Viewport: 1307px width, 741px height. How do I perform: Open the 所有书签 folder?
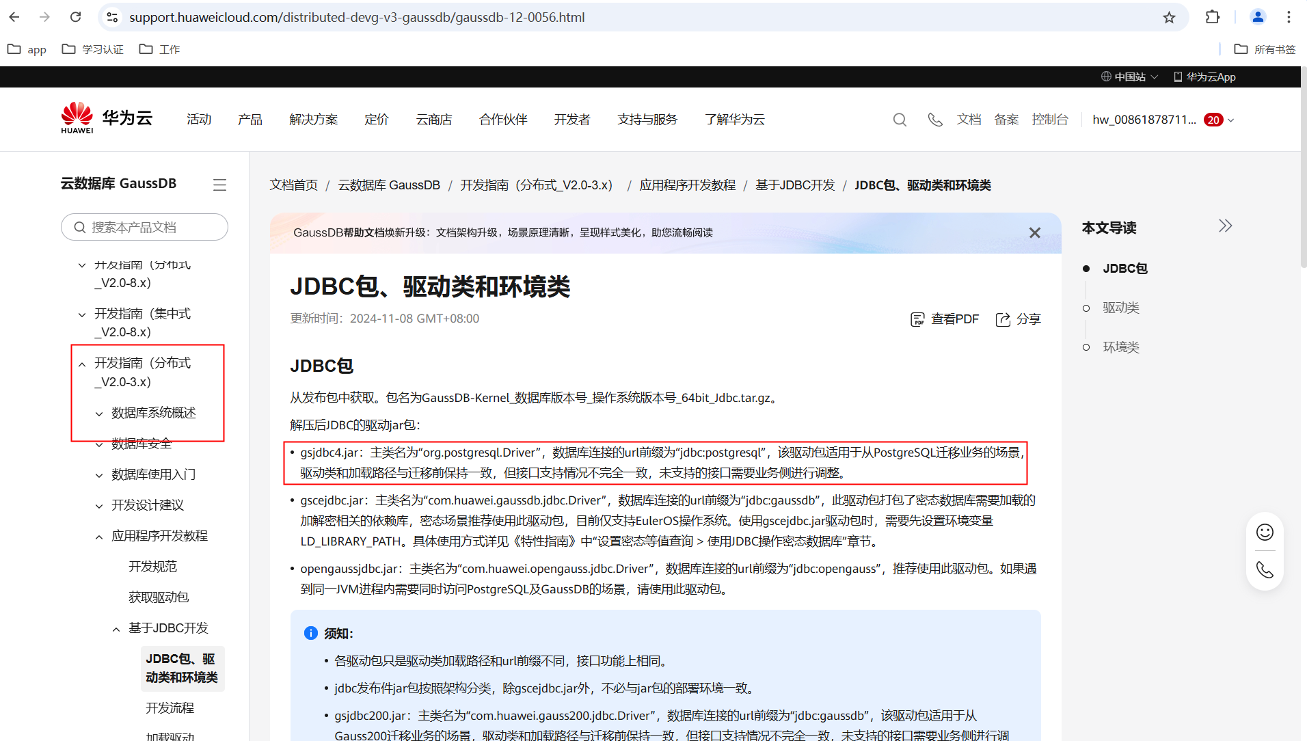[1265, 49]
